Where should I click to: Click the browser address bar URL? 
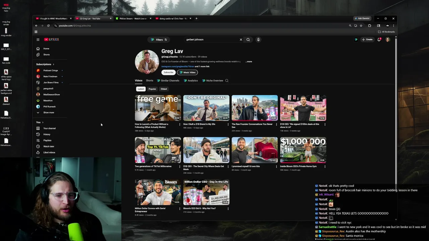tap(75, 26)
